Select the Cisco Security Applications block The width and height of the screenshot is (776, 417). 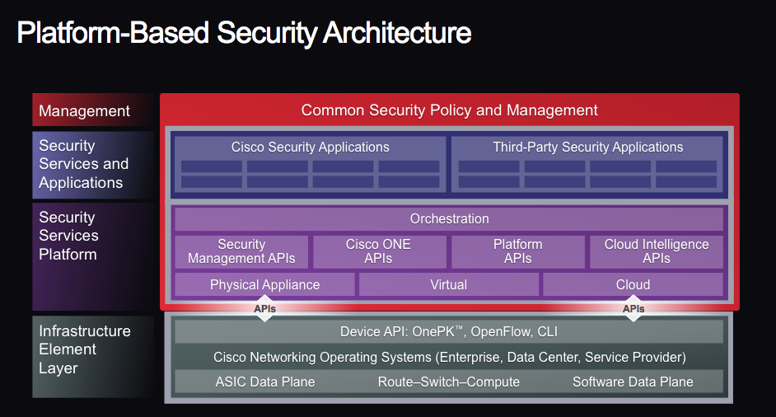[310, 148]
